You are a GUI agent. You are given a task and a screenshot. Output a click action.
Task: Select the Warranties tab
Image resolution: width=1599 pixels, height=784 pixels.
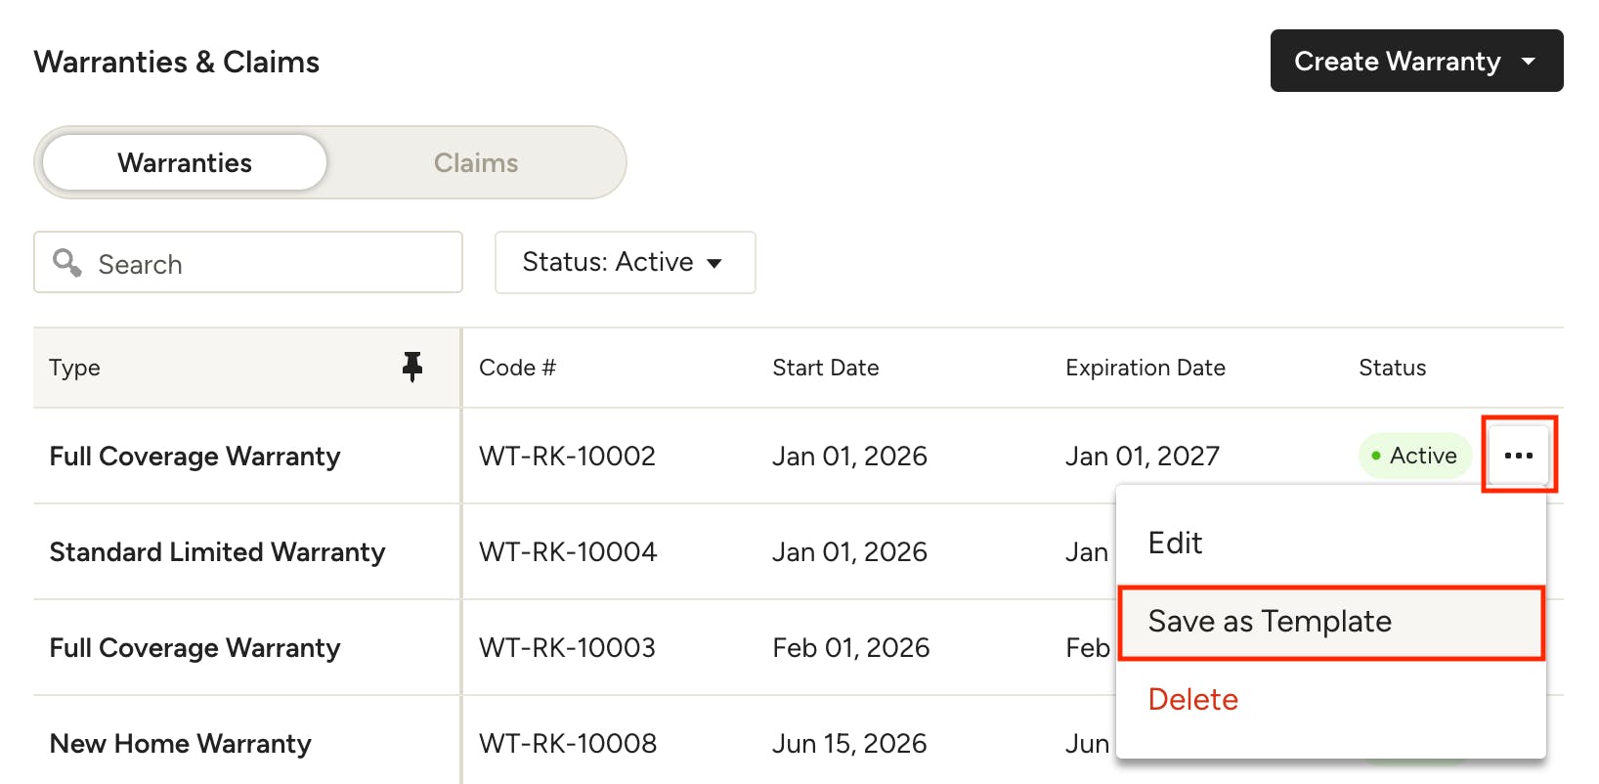pos(185,162)
